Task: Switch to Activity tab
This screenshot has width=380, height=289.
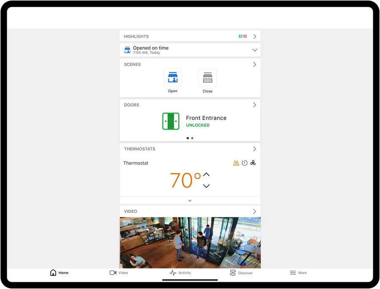Action: (180, 273)
